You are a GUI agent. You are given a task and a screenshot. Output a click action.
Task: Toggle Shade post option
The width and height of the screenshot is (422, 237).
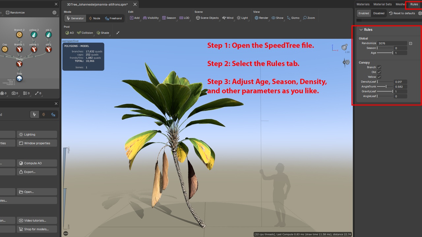tap(103, 33)
